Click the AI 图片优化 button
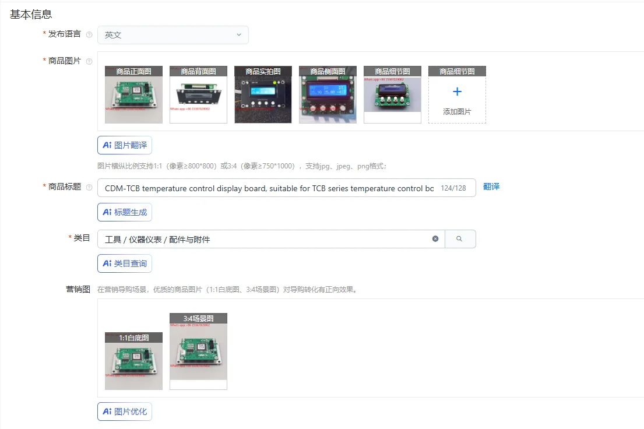The height and width of the screenshot is (429, 644). pyautogui.click(x=125, y=412)
